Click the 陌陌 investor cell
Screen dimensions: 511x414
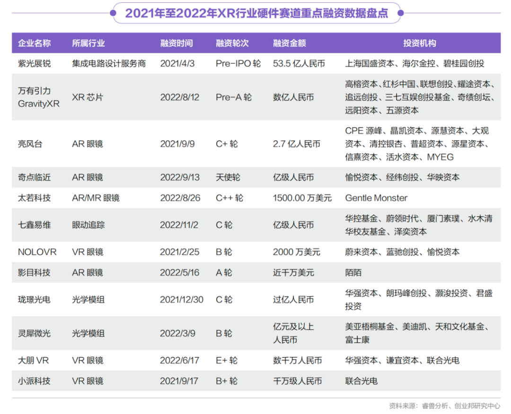(x=353, y=272)
